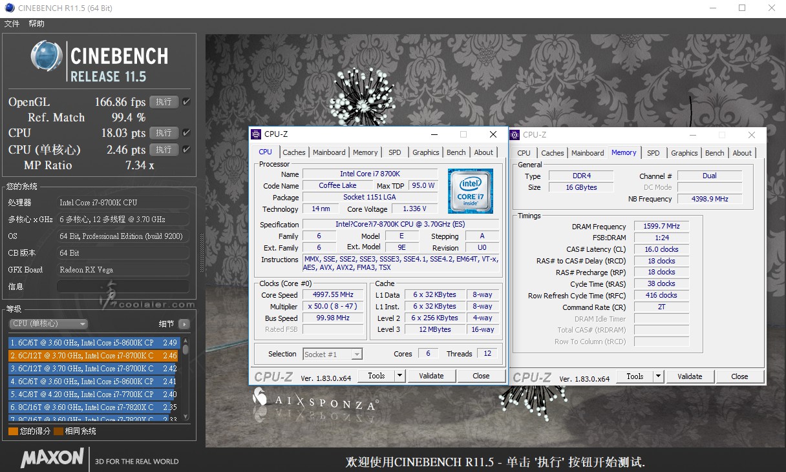Click the Core Speed value 4997.55 MHz
786x472 pixels.
pos(333,294)
